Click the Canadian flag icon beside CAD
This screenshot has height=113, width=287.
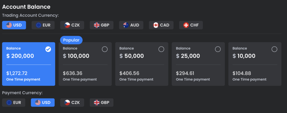[156, 25]
